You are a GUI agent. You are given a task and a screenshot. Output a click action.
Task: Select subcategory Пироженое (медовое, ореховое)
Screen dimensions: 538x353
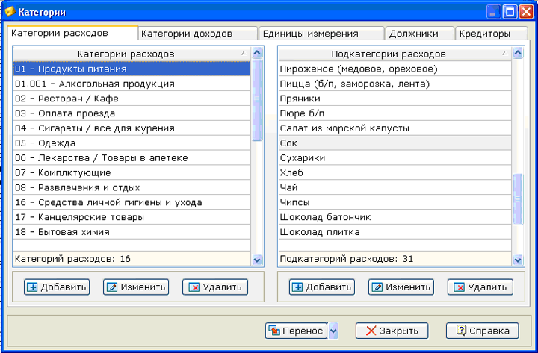(395, 69)
